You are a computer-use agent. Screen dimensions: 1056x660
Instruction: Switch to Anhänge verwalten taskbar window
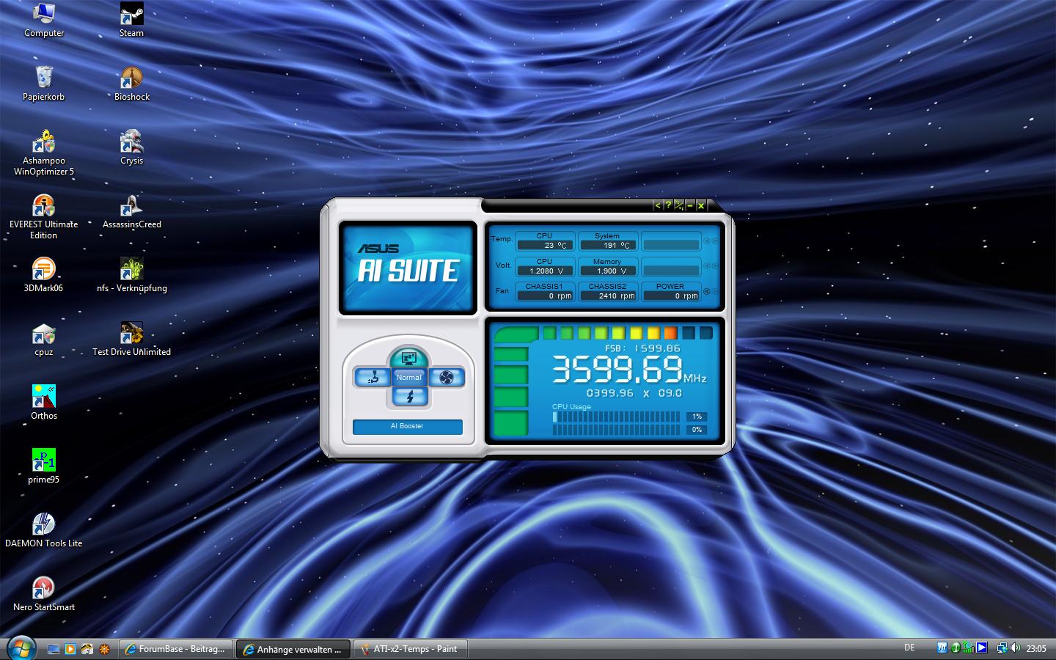pyautogui.click(x=293, y=649)
